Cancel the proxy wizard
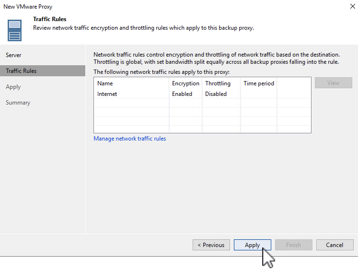Viewport: 358px width, 271px height. 335,245
